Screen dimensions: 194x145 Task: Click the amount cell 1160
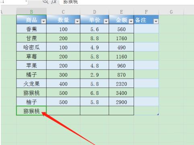click(122, 56)
